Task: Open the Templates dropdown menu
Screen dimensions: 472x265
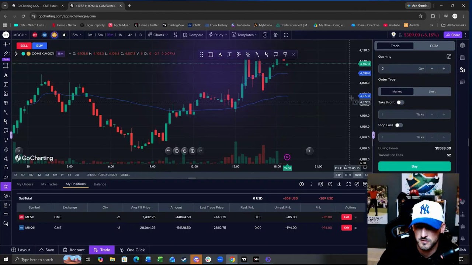Action: [245, 35]
